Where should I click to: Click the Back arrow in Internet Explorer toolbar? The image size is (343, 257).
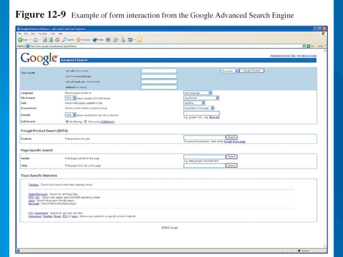(x=20, y=40)
